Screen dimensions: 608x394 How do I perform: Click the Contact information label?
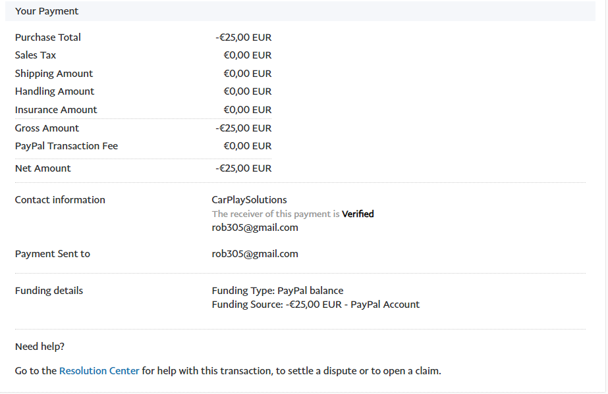coord(60,200)
